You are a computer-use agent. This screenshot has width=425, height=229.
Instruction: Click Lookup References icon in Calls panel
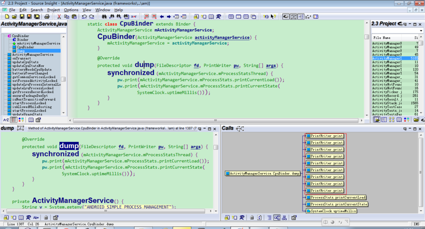pyautogui.click(x=242, y=218)
